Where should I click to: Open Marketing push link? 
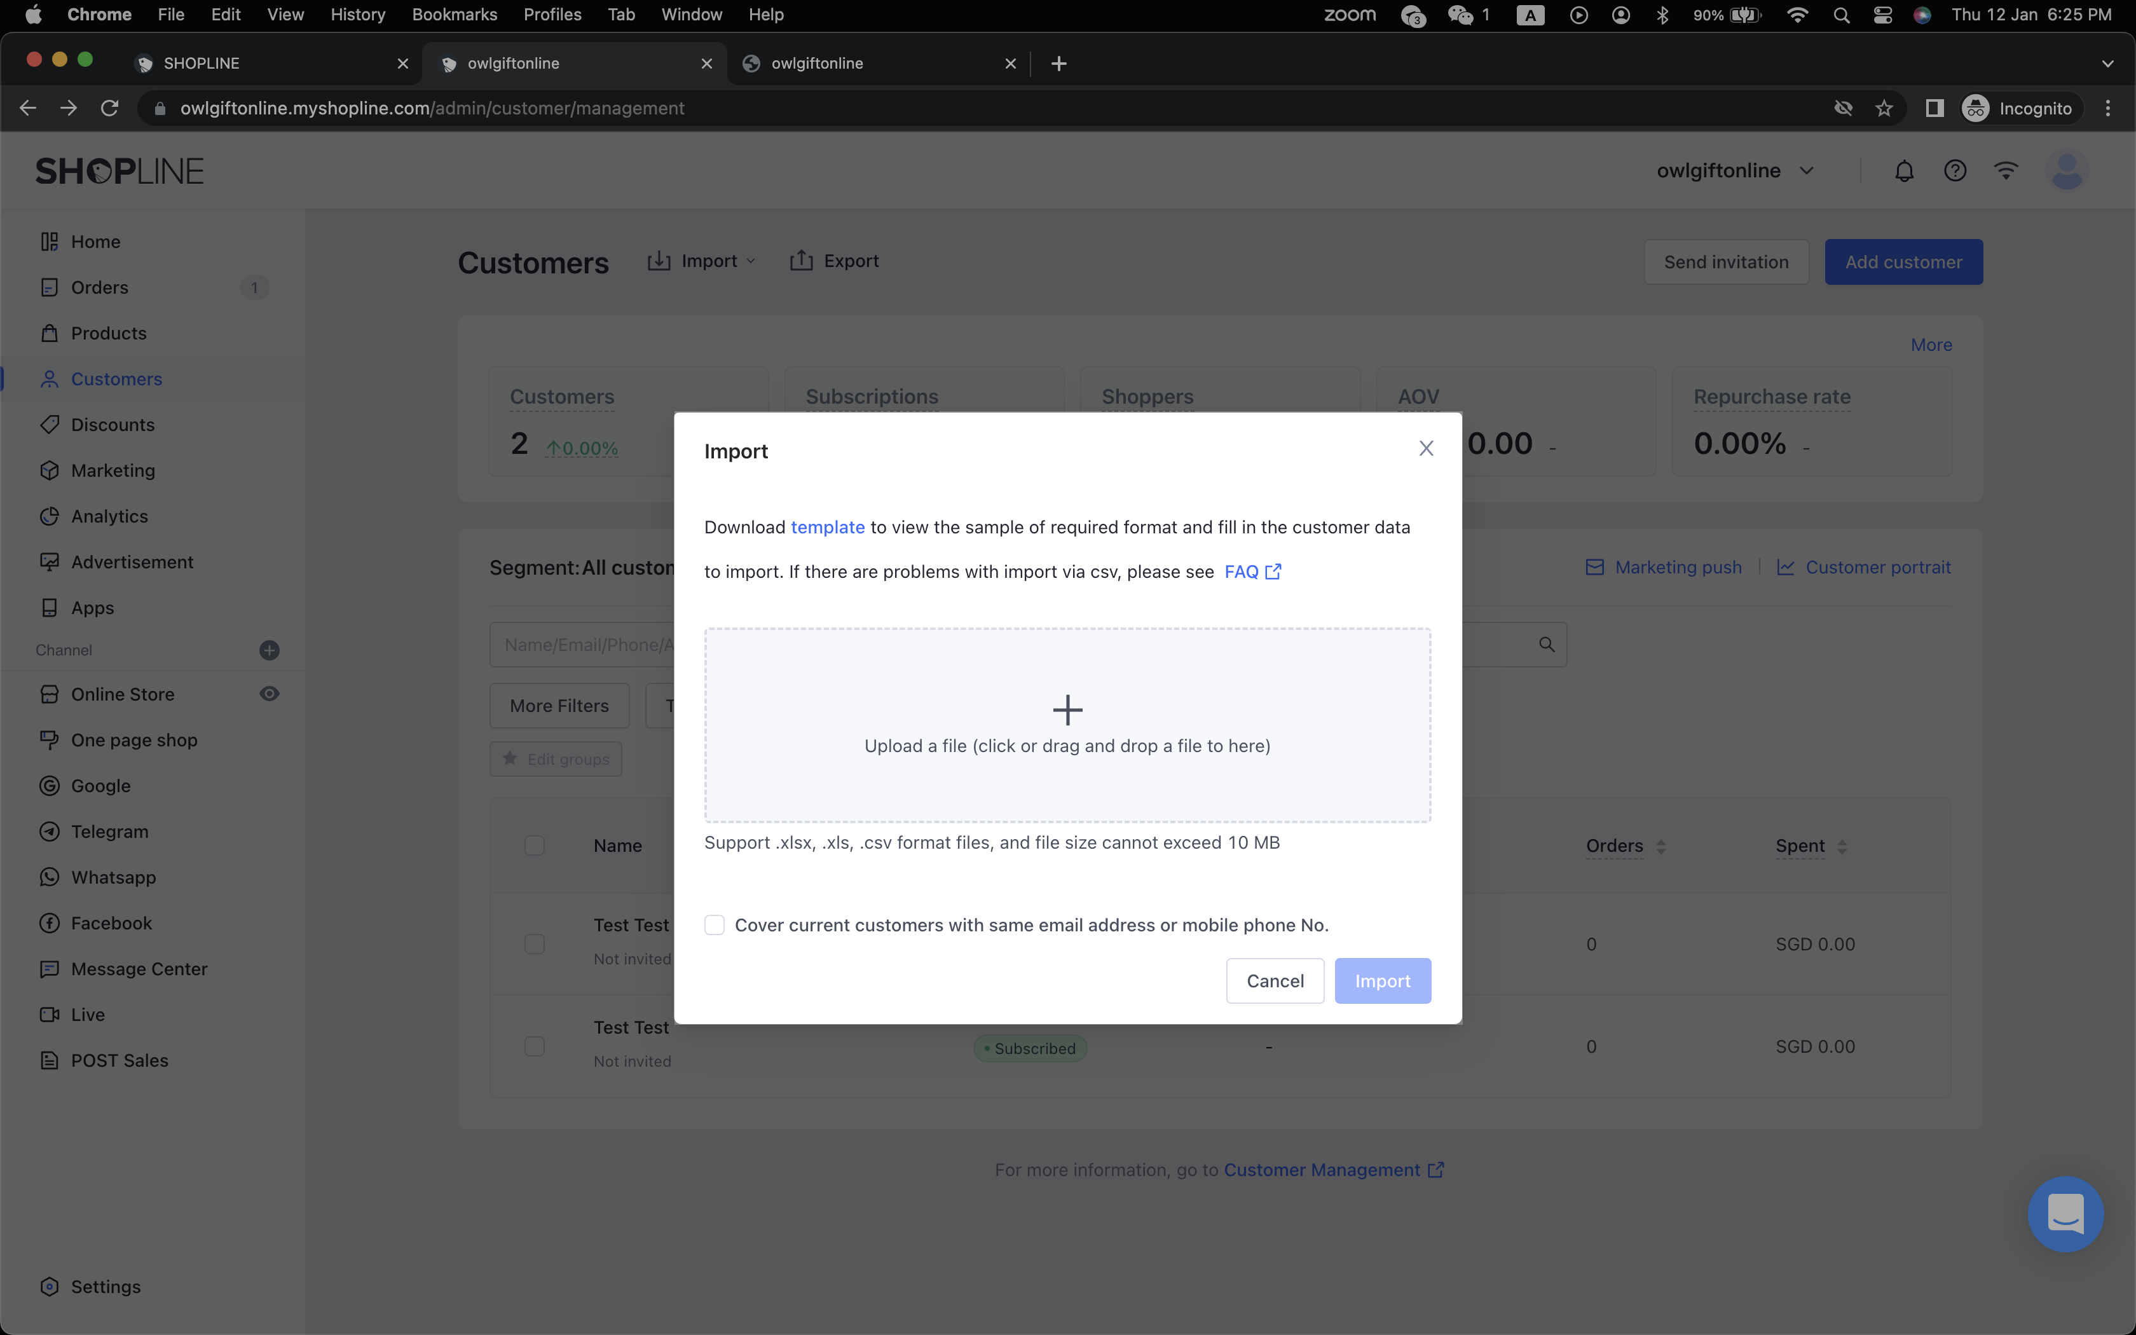tap(1664, 567)
